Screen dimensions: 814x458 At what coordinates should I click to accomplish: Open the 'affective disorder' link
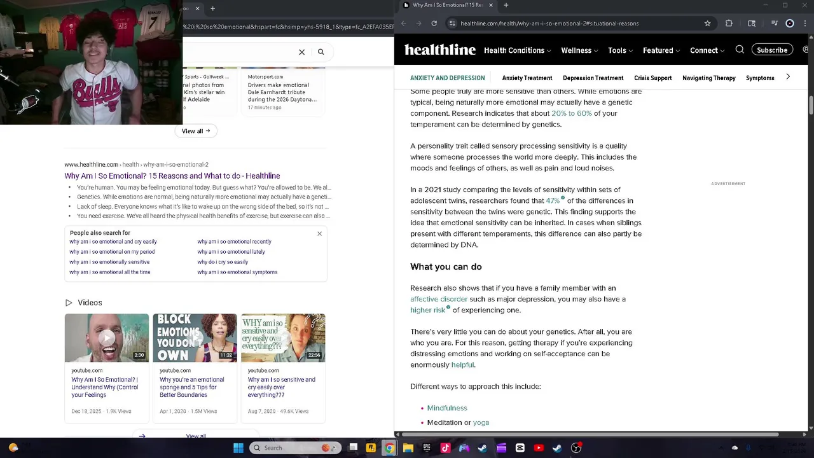439,299
